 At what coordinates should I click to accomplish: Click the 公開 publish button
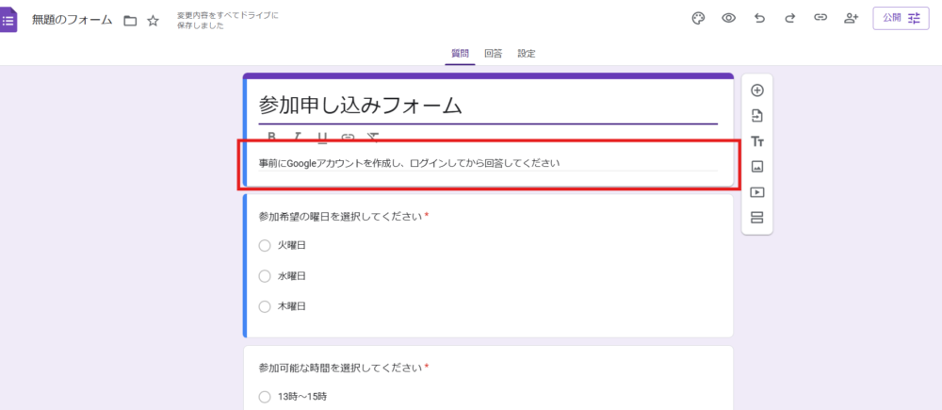[901, 19]
